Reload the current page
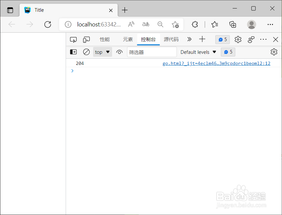 pos(47,24)
